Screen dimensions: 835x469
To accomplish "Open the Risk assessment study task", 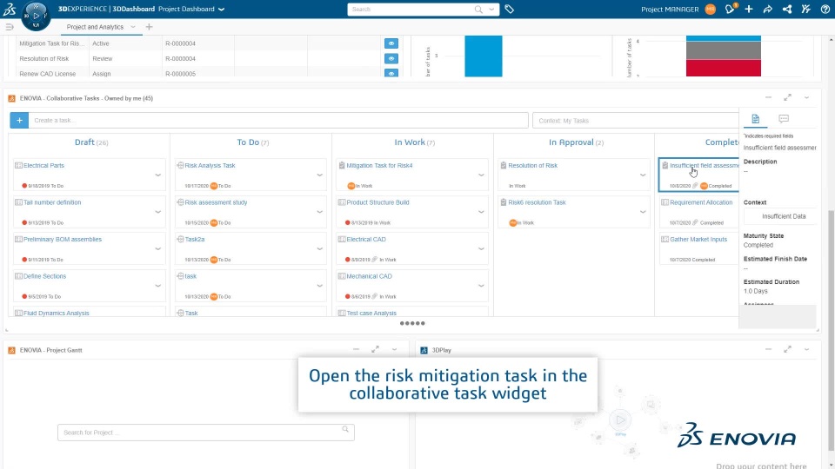I will (216, 202).
